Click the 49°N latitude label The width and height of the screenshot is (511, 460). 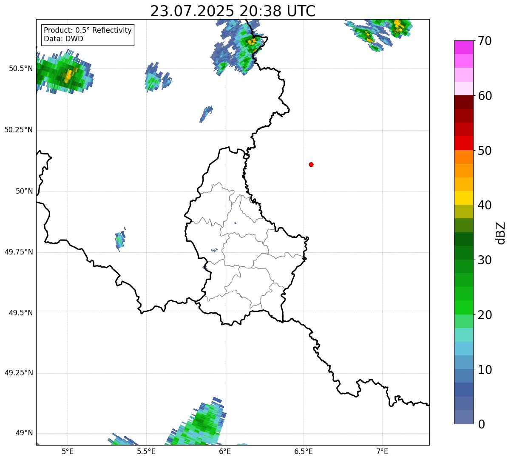(x=24, y=433)
